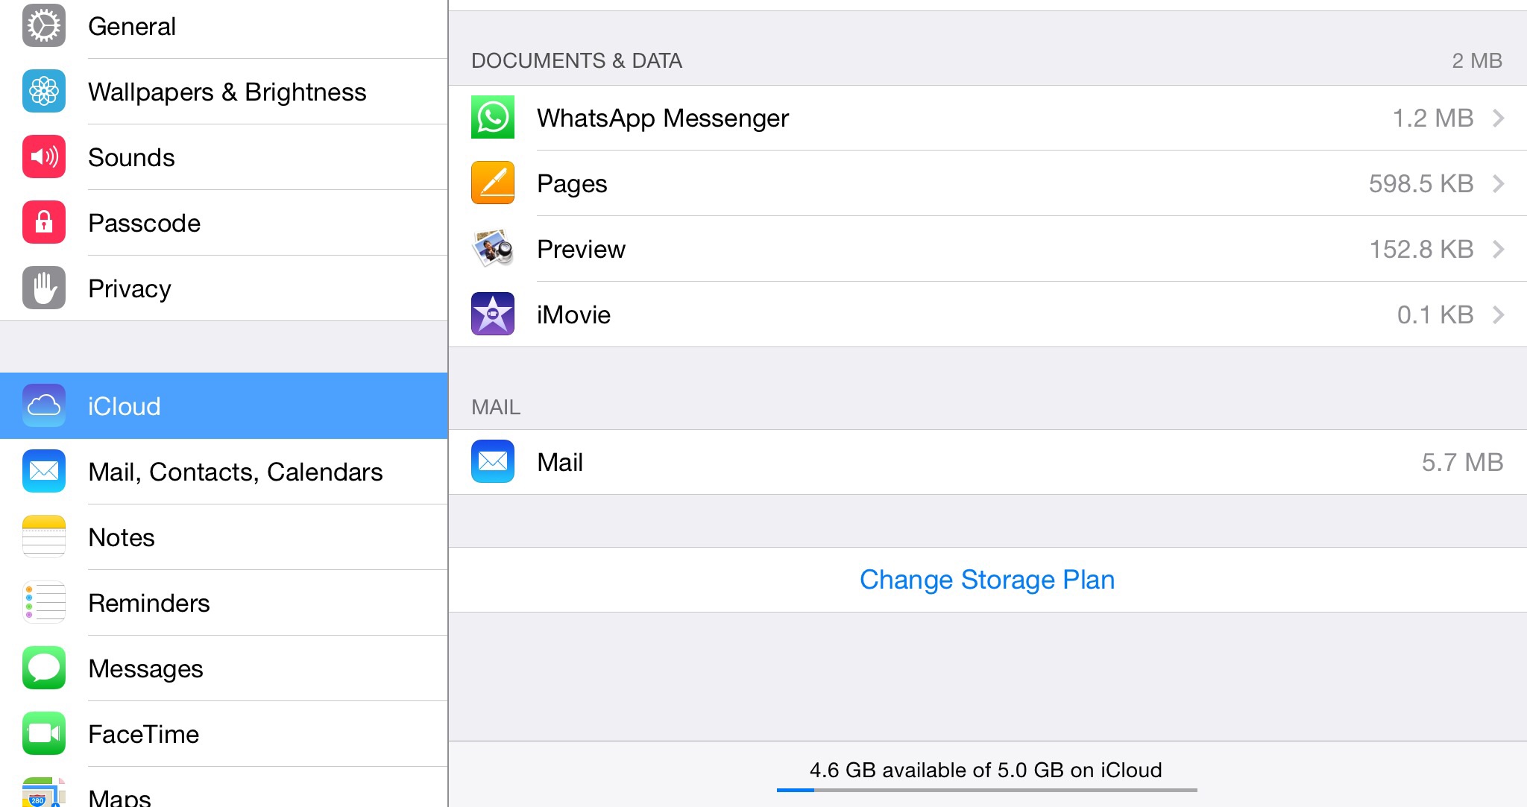
Task: Open Notes settings
Action: click(x=224, y=537)
